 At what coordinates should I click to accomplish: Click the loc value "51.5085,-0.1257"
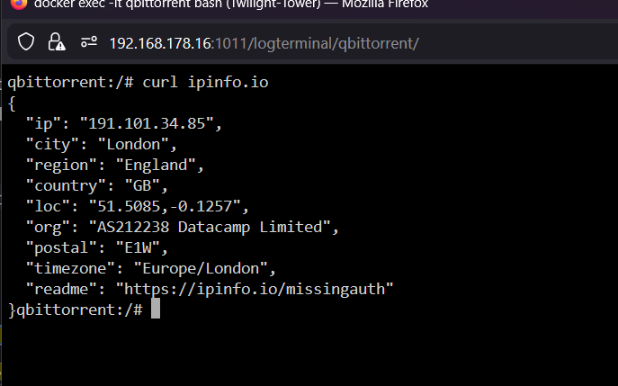(165, 206)
